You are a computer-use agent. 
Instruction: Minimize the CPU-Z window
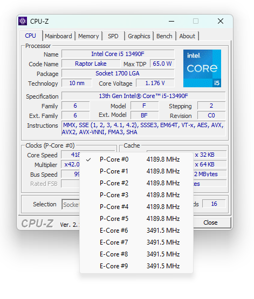[x=171, y=21]
